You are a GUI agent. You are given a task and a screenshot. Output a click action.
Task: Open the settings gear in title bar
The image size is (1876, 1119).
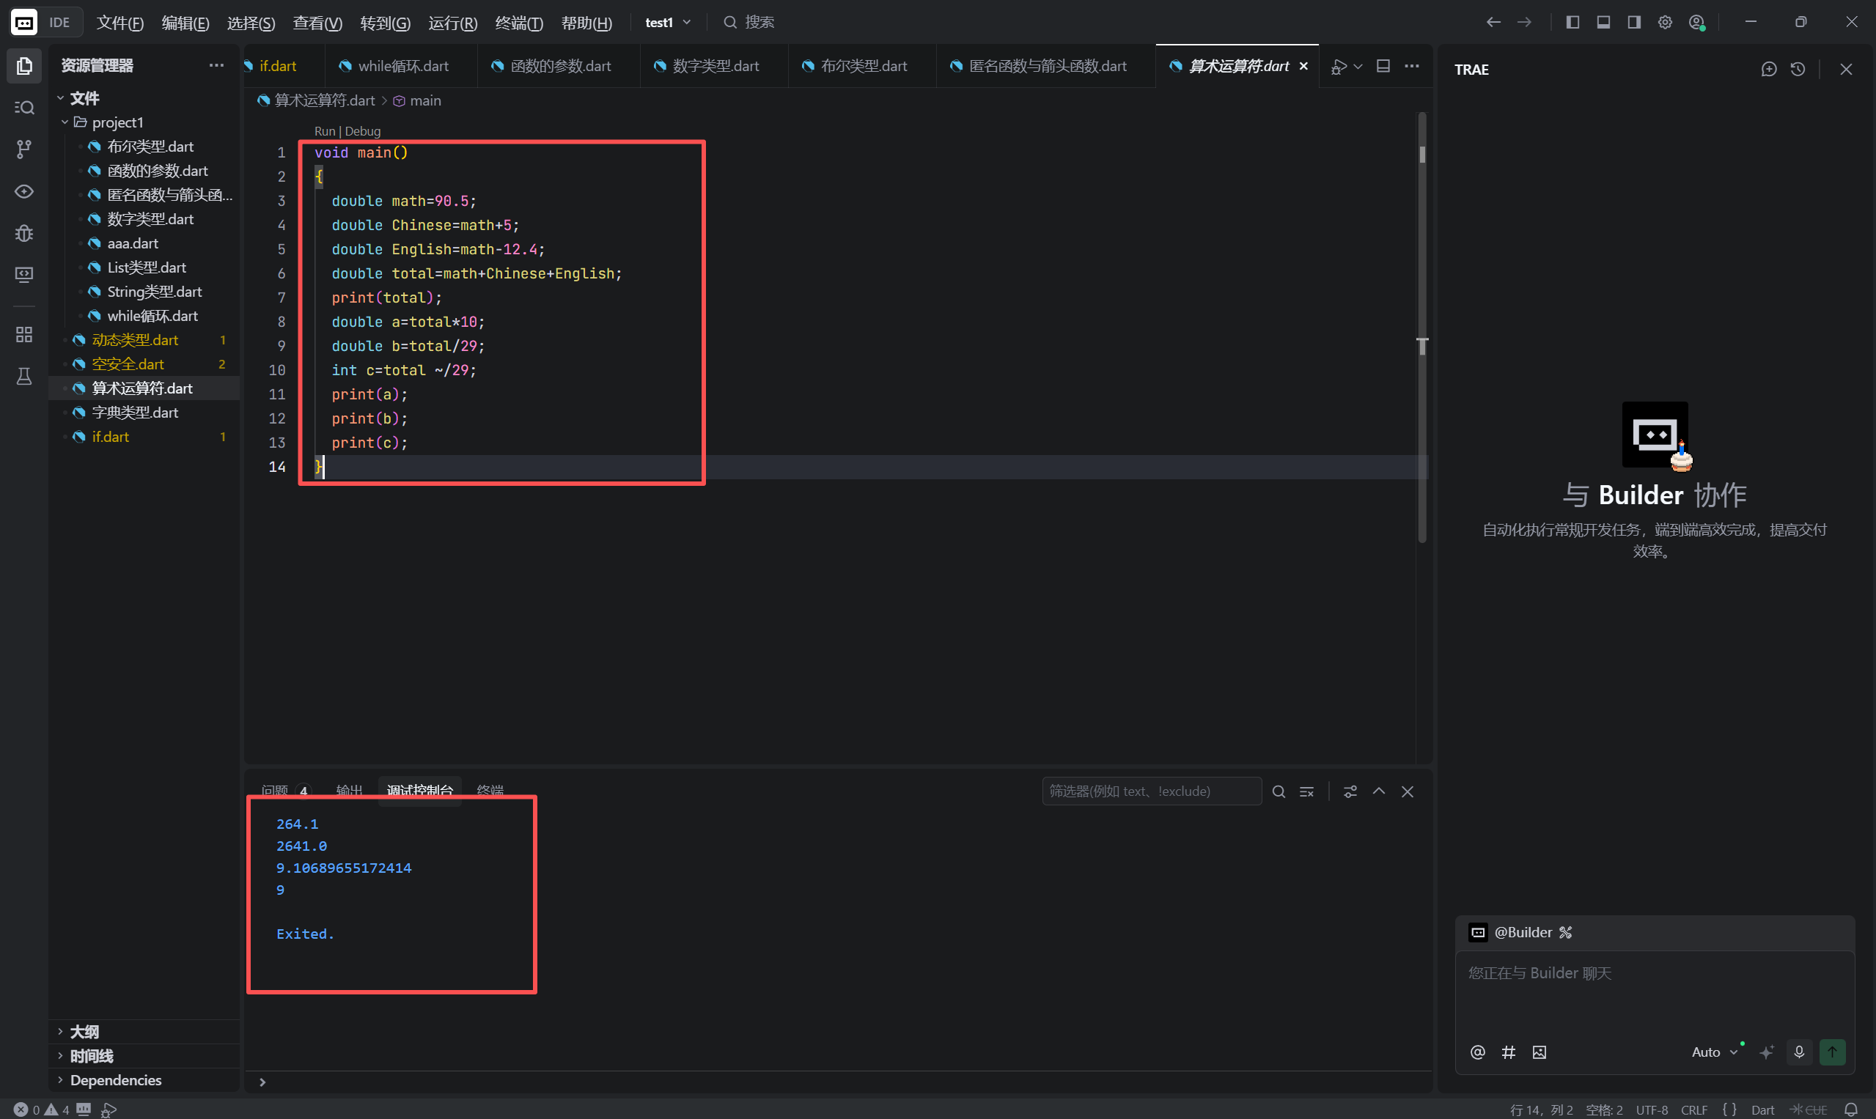pos(1665,23)
